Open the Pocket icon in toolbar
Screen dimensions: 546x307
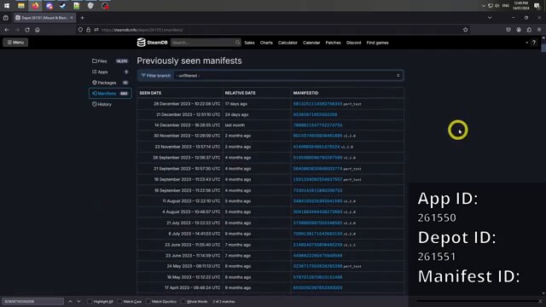point(508,30)
